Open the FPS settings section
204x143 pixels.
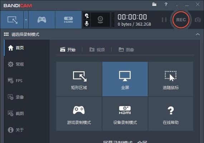pos(27,80)
